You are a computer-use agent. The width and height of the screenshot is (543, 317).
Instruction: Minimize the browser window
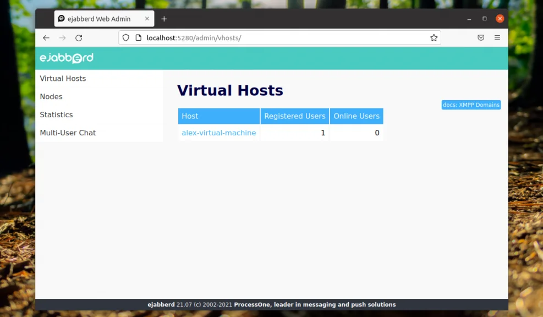pyautogui.click(x=469, y=19)
